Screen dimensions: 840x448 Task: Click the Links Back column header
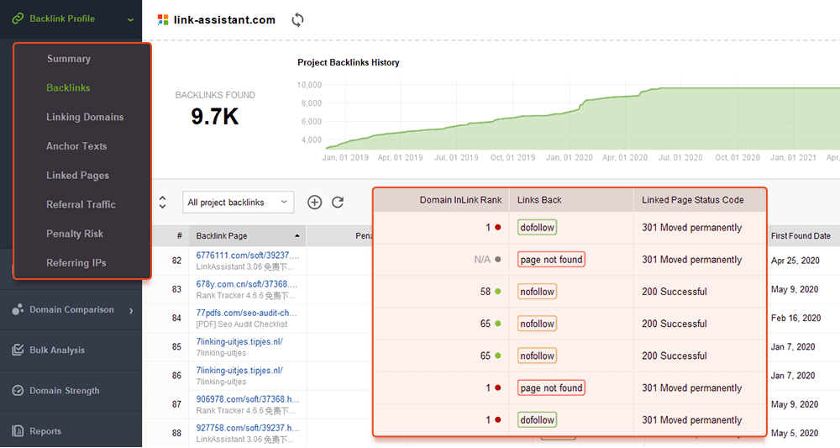(x=539, y=200)
